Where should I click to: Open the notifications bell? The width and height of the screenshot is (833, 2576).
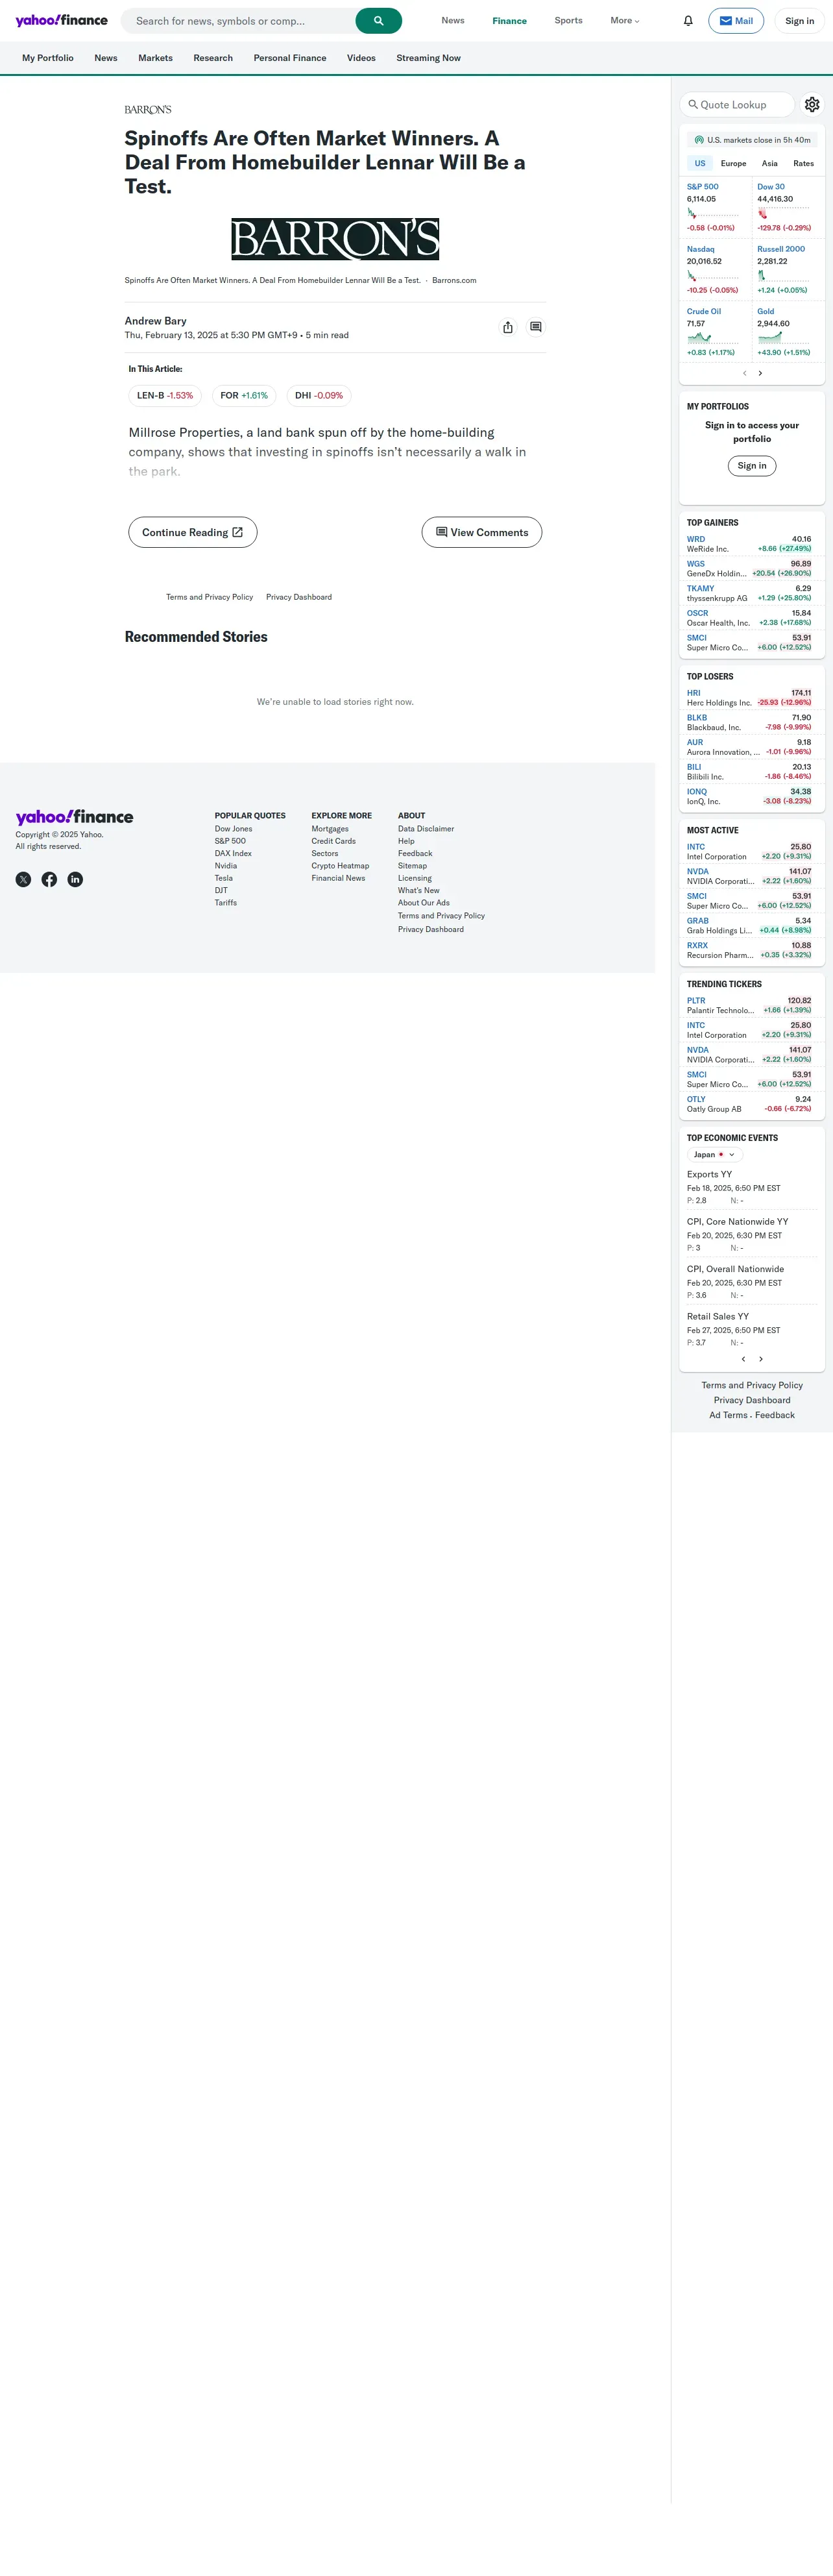coord(688,21)
